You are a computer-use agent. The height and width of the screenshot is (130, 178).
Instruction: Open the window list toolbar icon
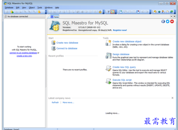pyautogui.click(x=121, y=12)
